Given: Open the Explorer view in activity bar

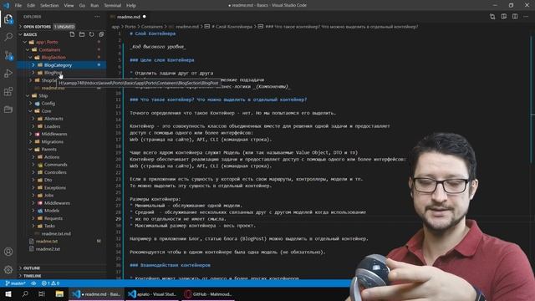Looking at the screenshot, I should [x=8, y=19].
